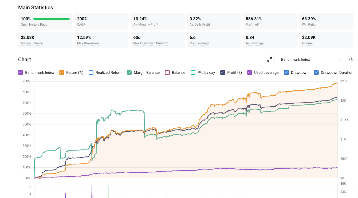Toggle the Return (%) checkbox off
The width and height of the screenshot is (358, 198).
click(62, 72)
